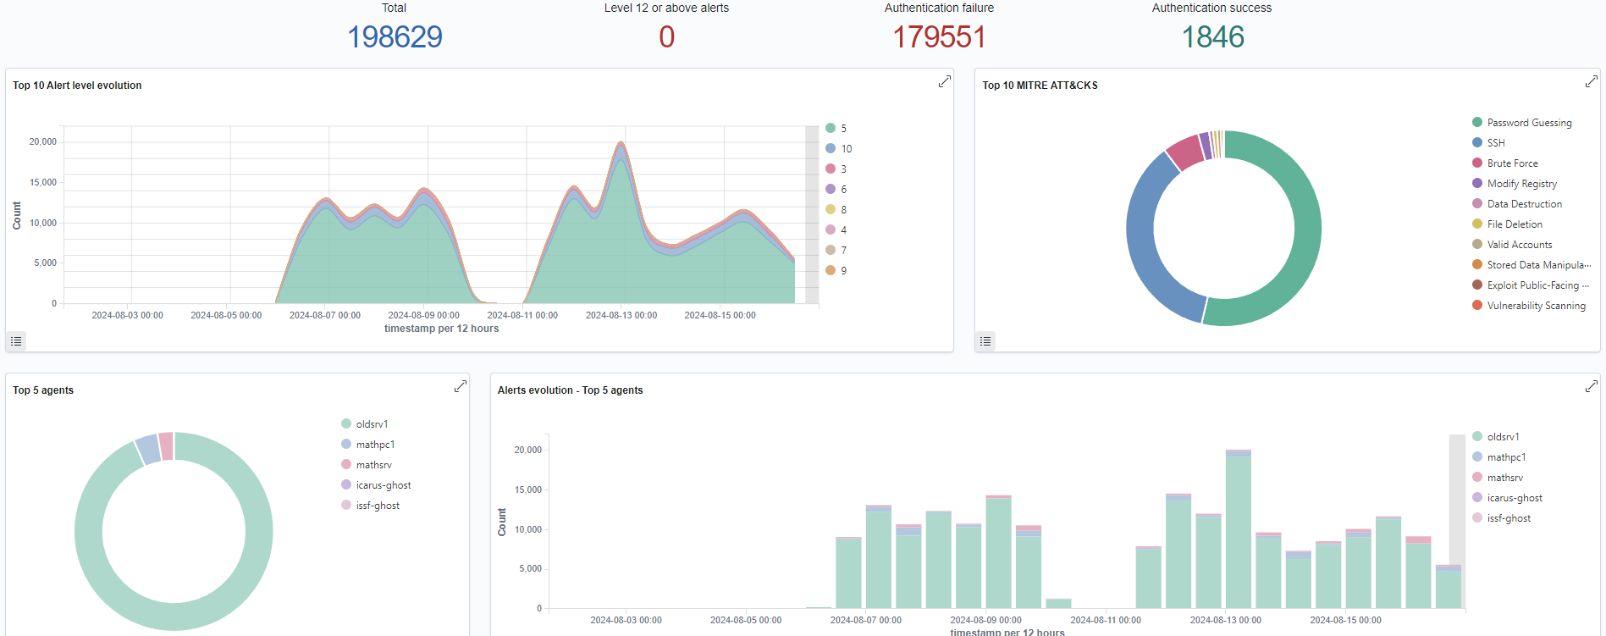Click mathsrv pink segment of agents donut

(x=166, y=446)
